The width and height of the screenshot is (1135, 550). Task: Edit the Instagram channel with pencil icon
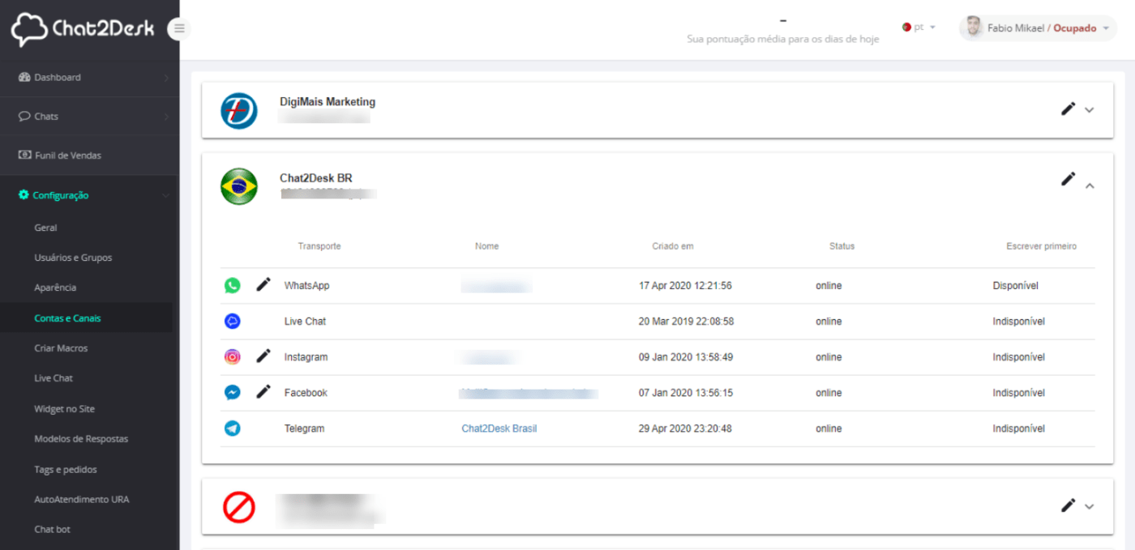point(263,356)
